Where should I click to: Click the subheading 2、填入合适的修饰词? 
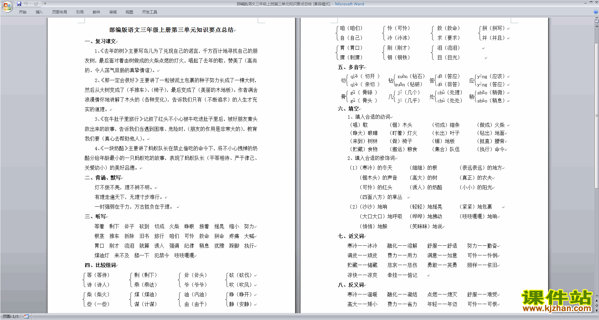click(x=372, y=158)
